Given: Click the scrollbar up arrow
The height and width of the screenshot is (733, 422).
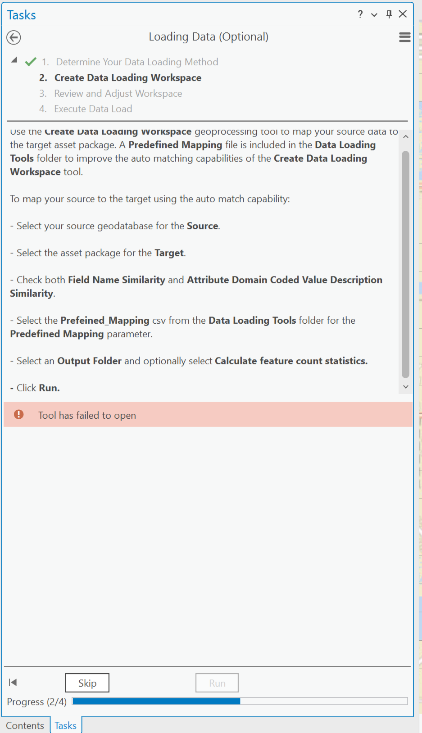Looking at the screenshot, I should click(405, 136).
